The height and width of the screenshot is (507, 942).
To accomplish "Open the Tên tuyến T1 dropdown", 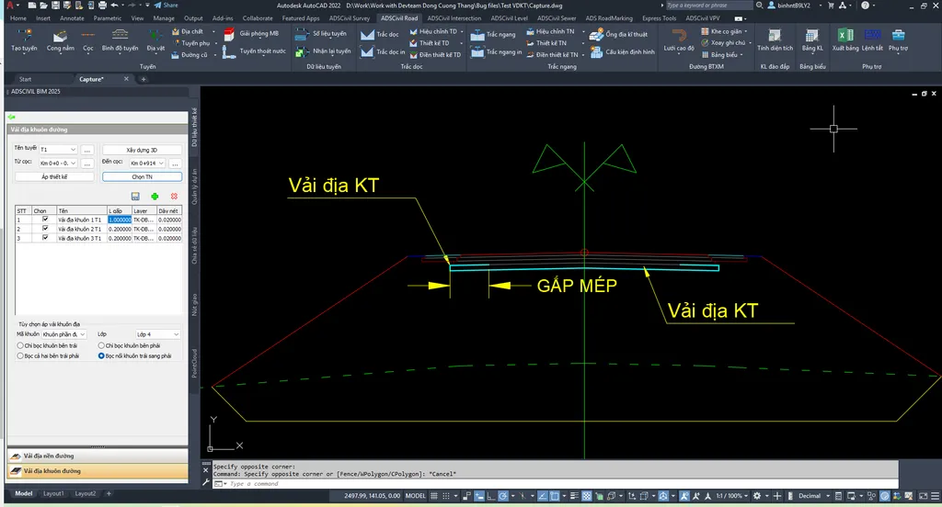I will [58, 150].
